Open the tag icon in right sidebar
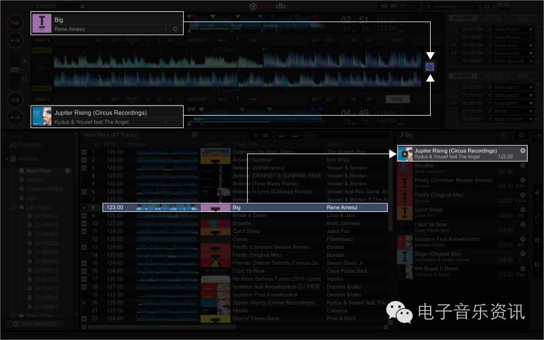This screenshot has height=340, width=544. coord(537,193)
